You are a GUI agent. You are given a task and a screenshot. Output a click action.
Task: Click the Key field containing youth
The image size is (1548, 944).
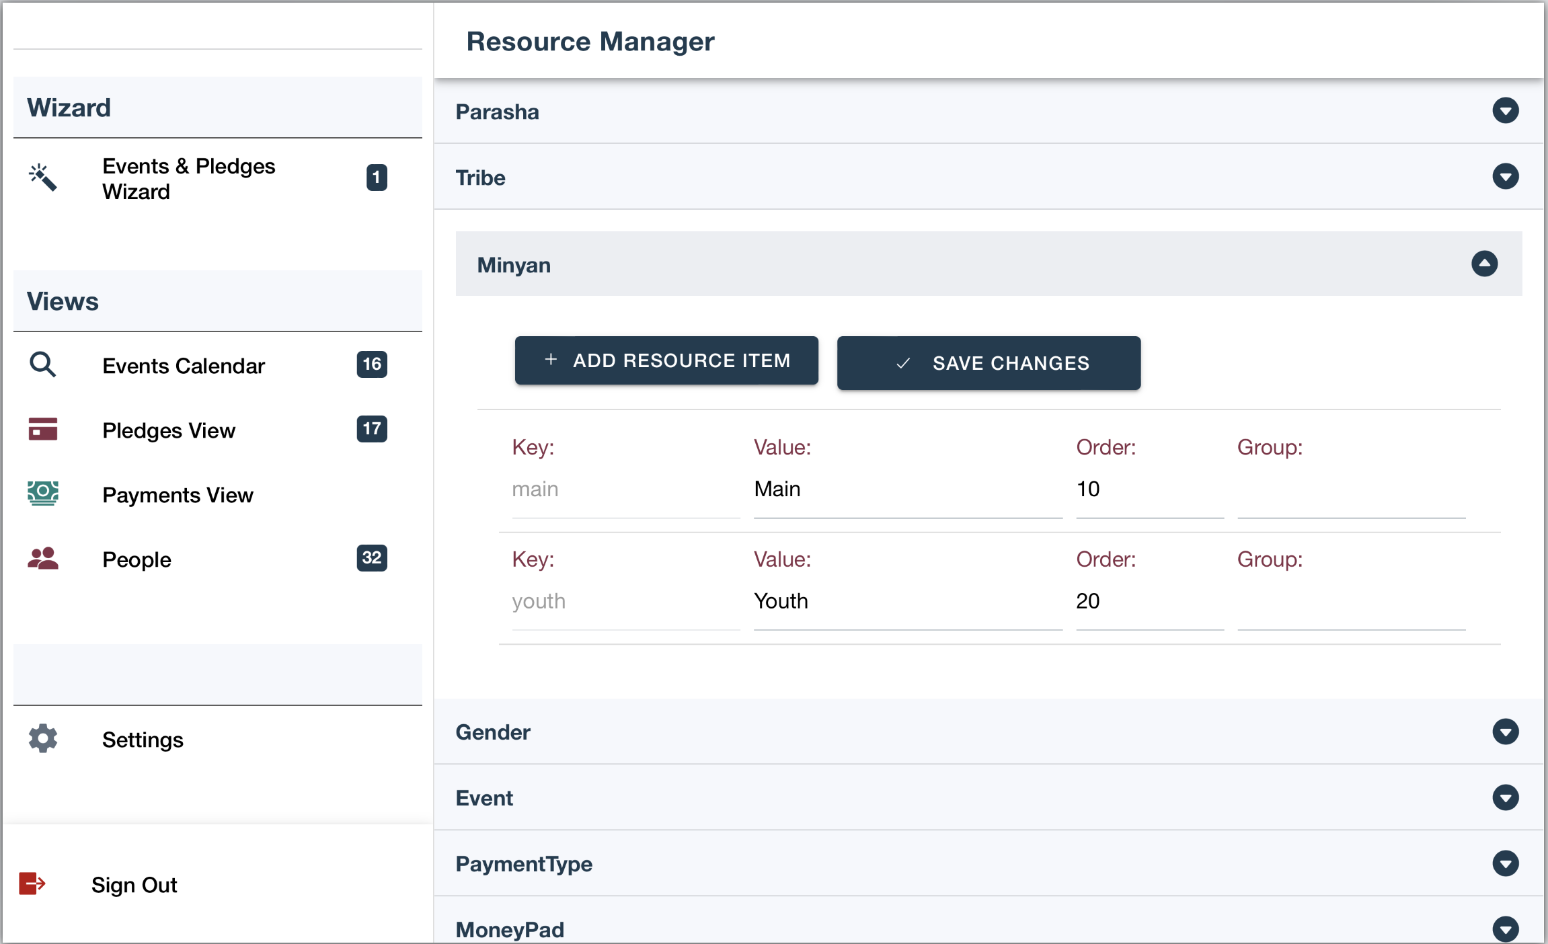[x=625, y=602]
